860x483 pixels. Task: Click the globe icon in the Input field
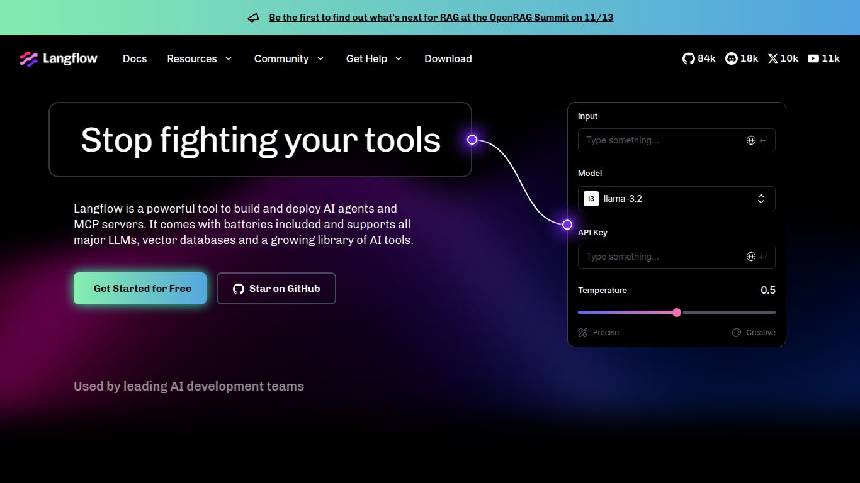pos(750,140)
